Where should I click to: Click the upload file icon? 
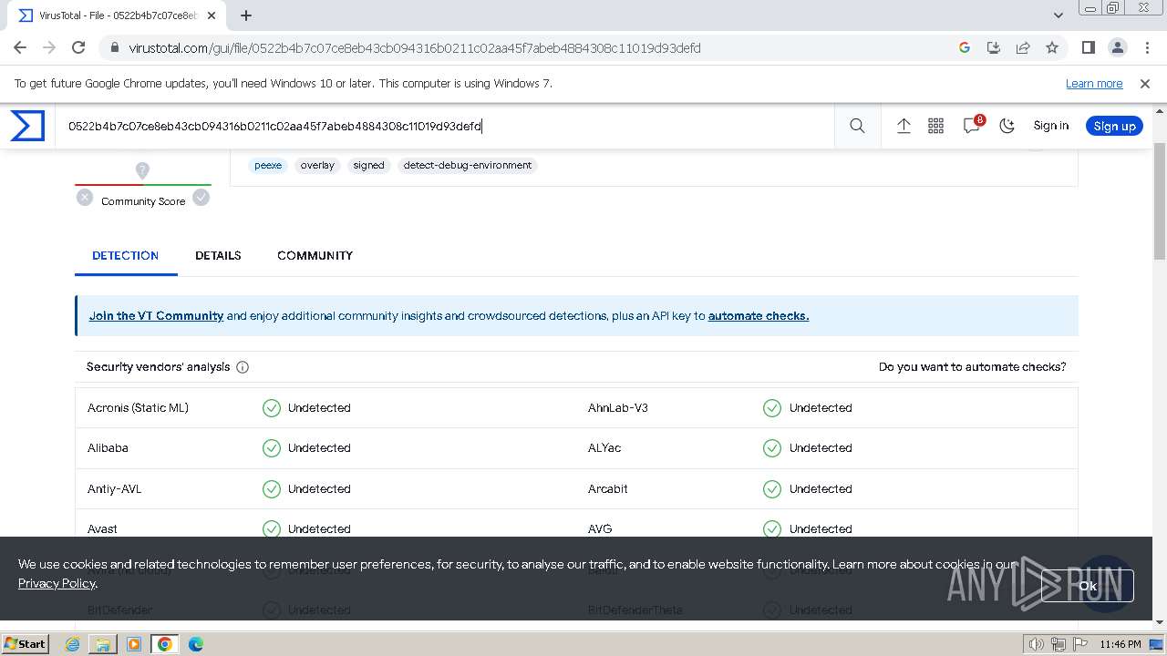(x=904, y=126)
